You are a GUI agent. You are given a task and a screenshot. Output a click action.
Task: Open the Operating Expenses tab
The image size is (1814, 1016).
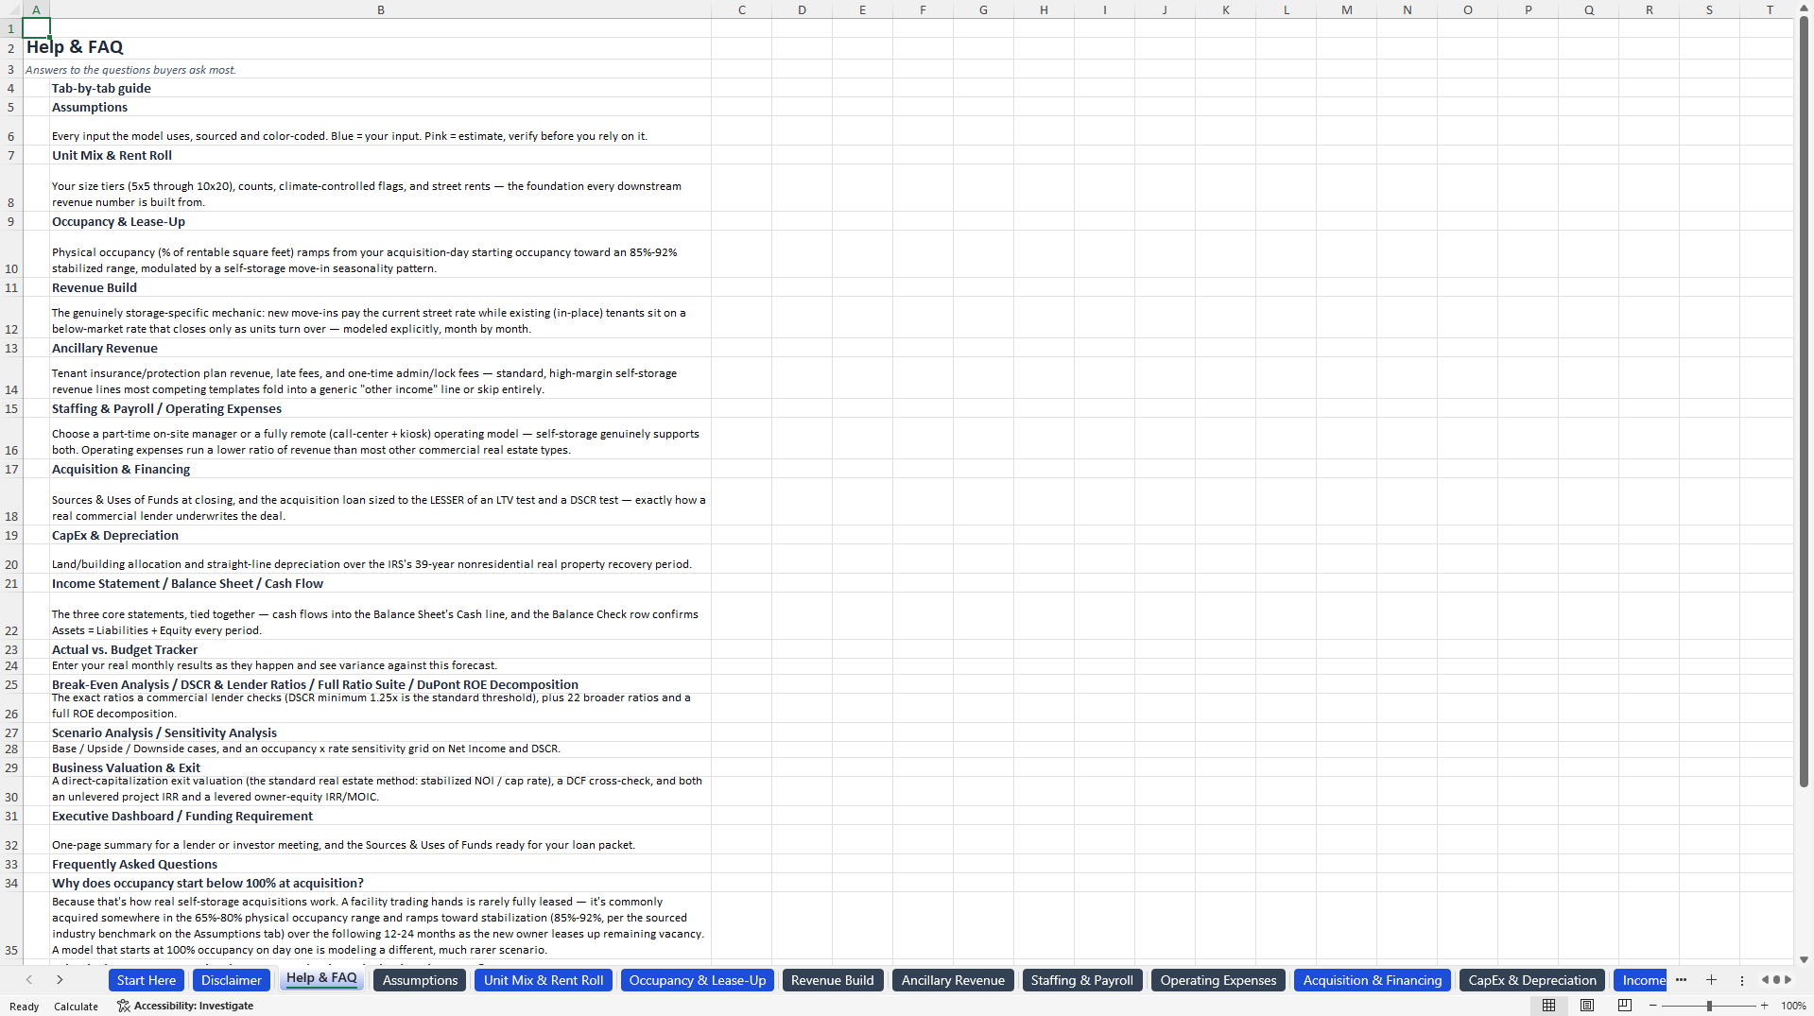tap(1218, 980)
